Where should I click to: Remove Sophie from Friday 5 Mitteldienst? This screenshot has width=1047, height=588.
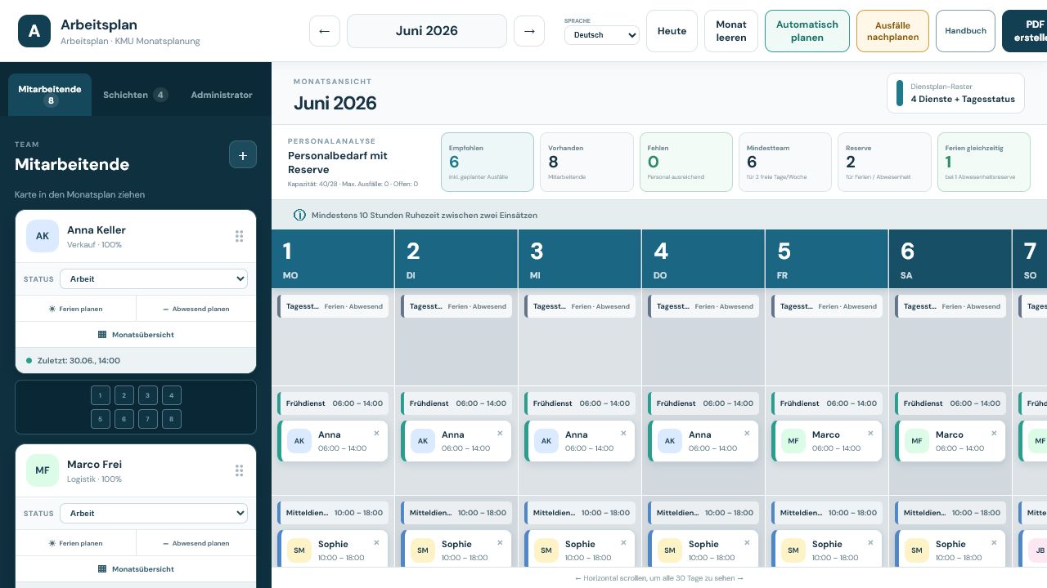click(x=870, y=543)
